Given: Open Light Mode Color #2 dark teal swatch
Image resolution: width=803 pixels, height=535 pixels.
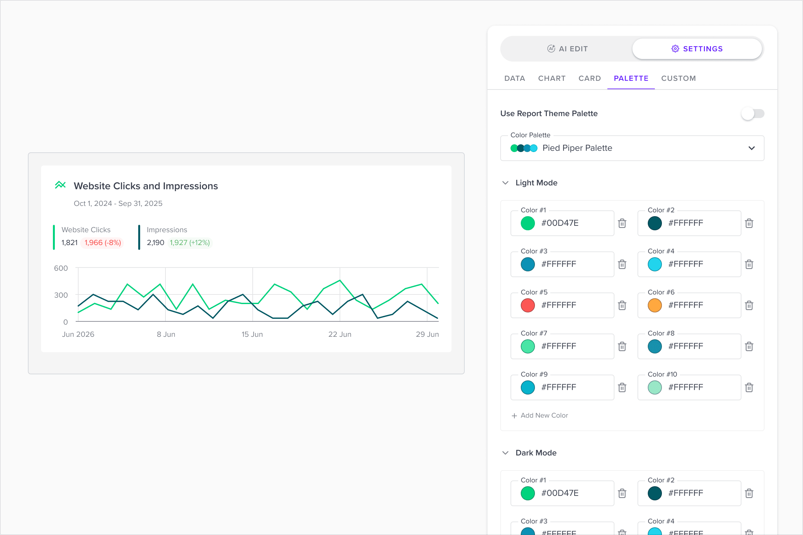Looking at the screenshot, I should (x=655, y=223).
